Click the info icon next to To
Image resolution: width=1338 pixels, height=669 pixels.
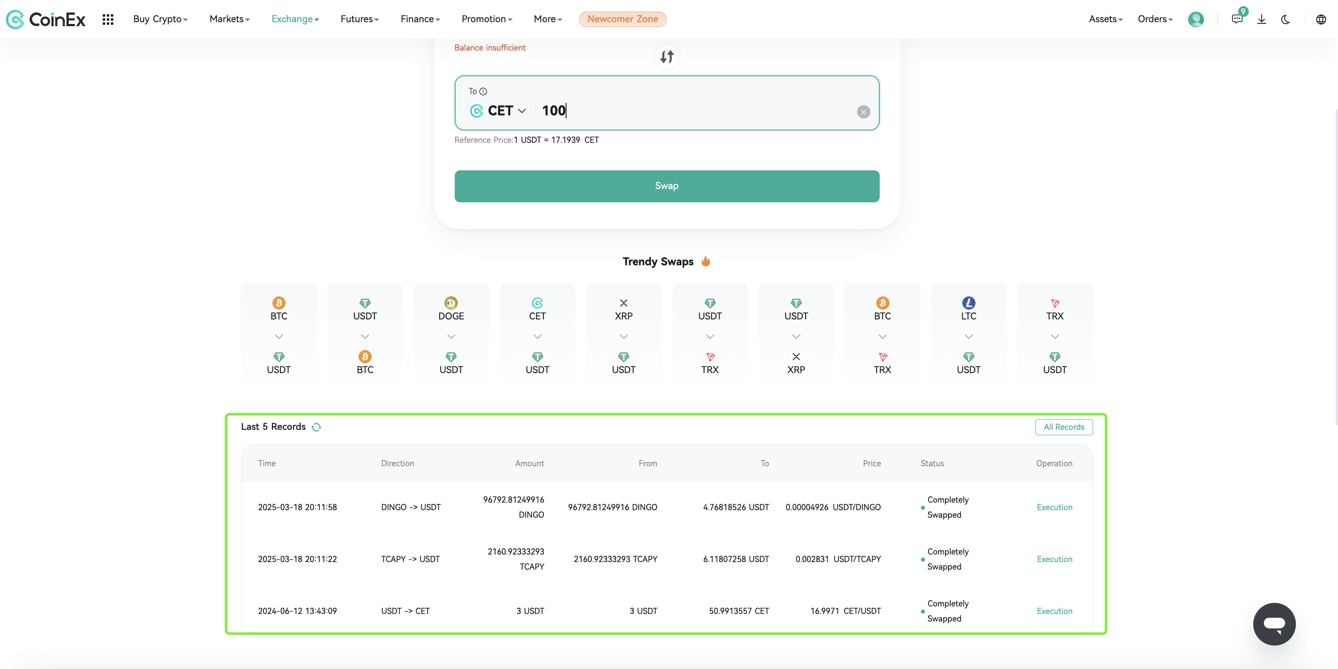coord(483,91)
